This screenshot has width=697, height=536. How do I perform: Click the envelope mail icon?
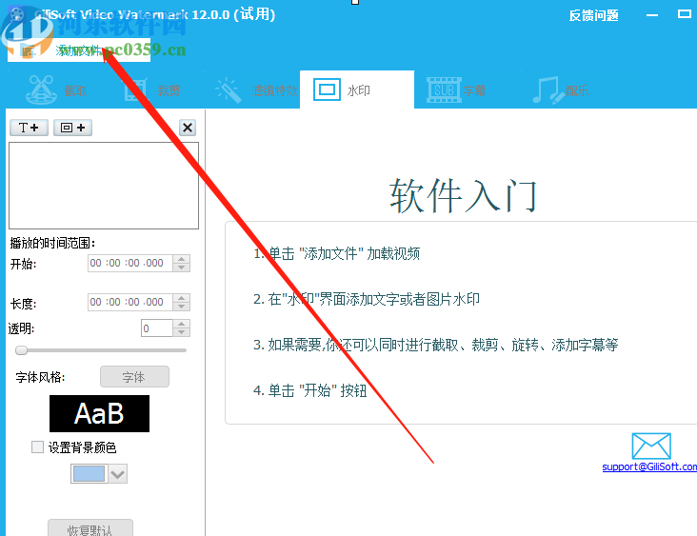651,446
